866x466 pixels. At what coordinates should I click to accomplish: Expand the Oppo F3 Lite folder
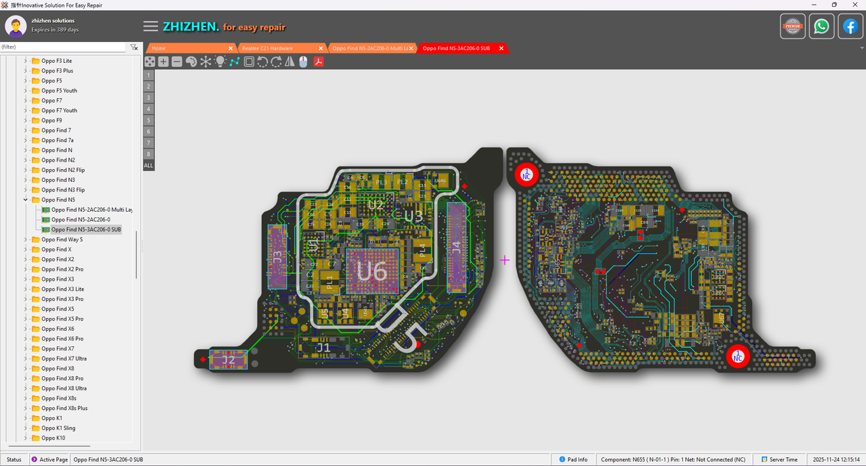[26, 61]
